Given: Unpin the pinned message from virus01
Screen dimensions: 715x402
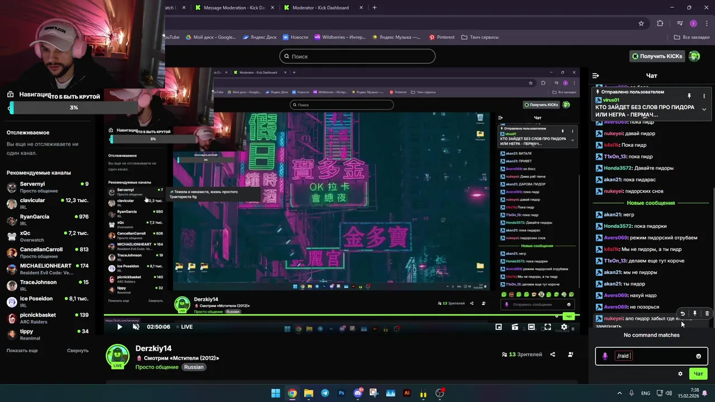Looking at the screenshot, I should 689,96.
